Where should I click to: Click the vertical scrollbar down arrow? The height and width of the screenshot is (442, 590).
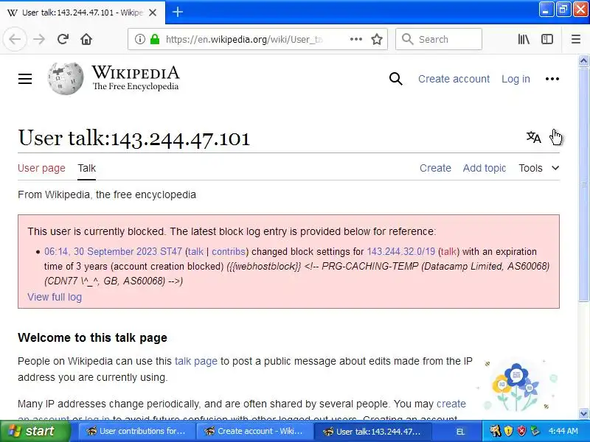583,413
